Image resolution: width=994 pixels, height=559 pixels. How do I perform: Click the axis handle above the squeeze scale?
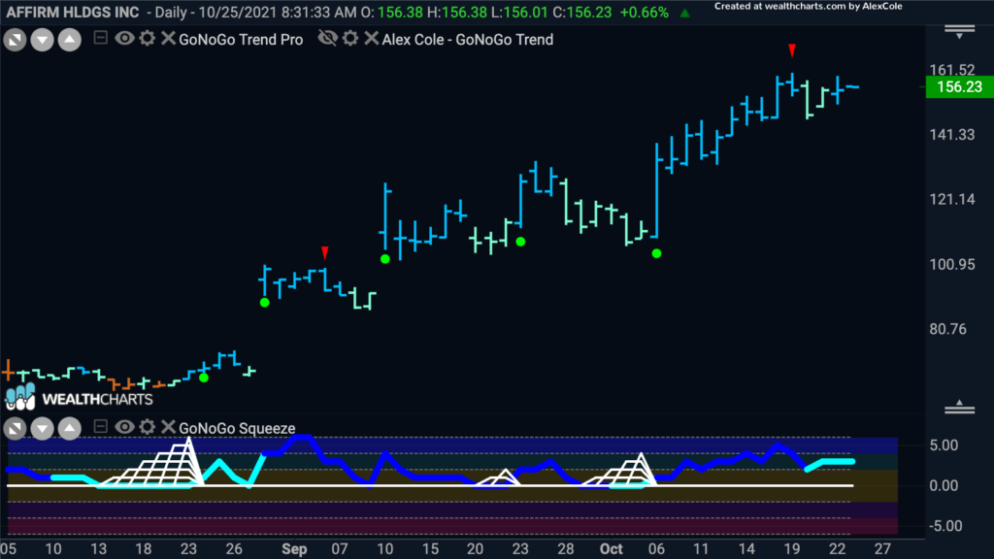click(x=959, y=408)
